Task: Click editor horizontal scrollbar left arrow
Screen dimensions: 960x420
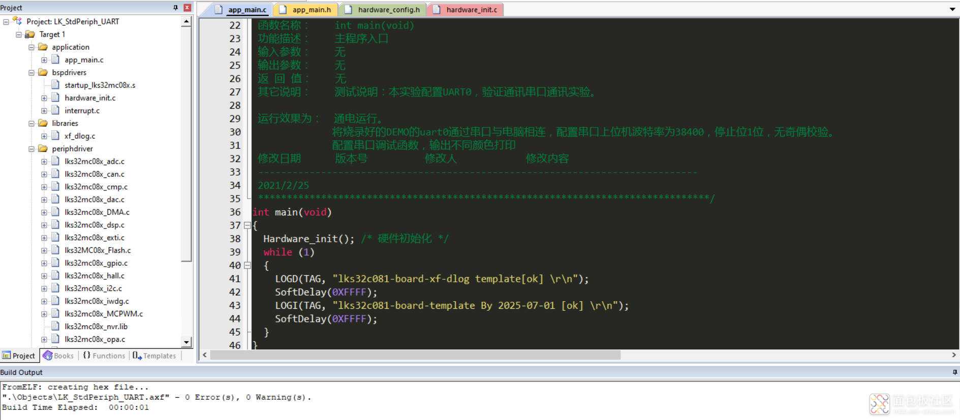Action: [x=204, y=355]
